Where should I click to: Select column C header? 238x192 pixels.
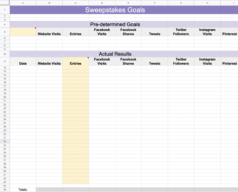(x=75, y=3)
